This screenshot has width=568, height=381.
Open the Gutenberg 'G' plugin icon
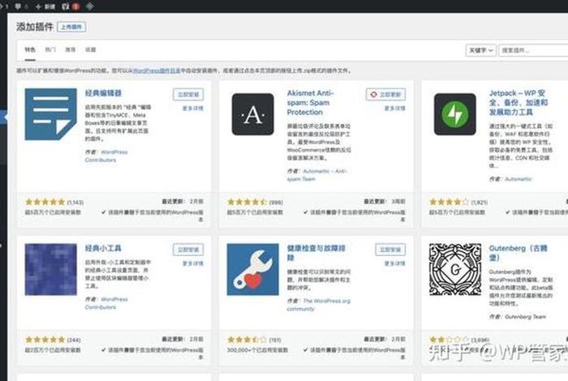point(455,270)
